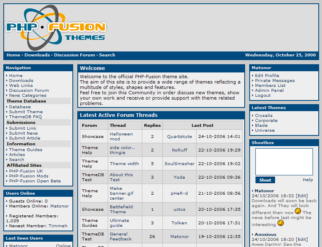Open the Edit Profile link
Viewport: 322px width, 247px height.
[267, 76]
